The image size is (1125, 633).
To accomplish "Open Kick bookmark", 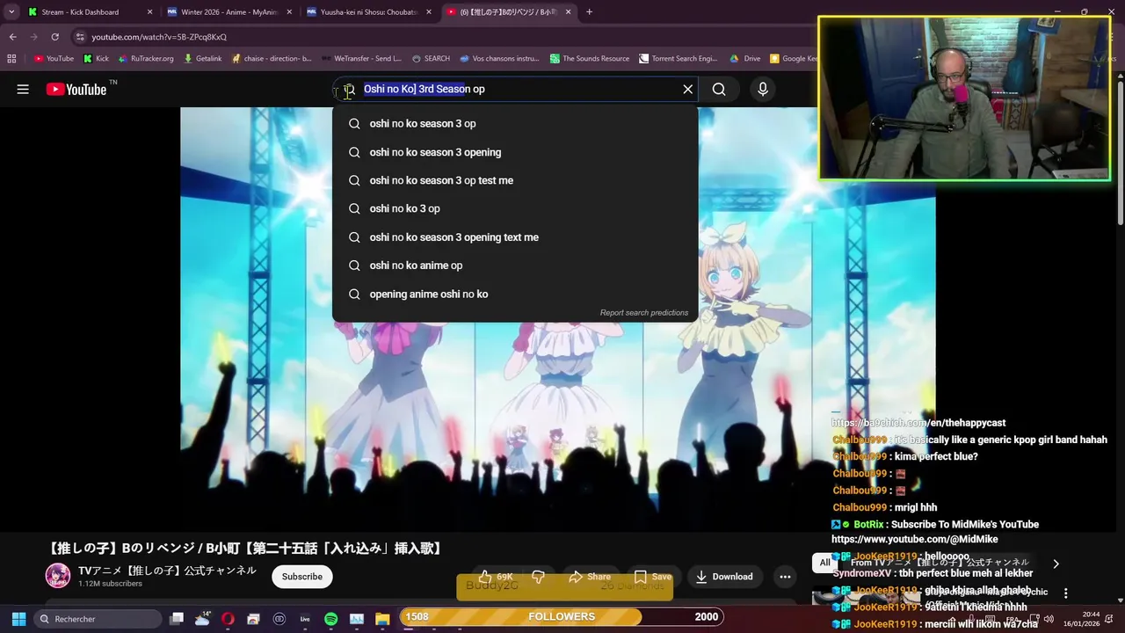I will coord(96,59).
